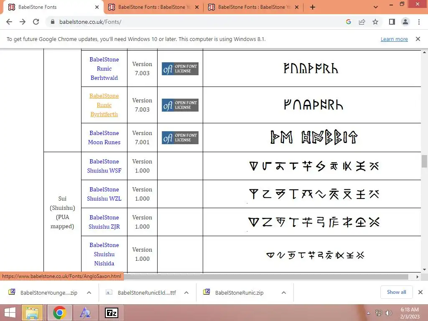
Task: Open the BabelStone Shuishu WSF link
Action: pos(104,166)
